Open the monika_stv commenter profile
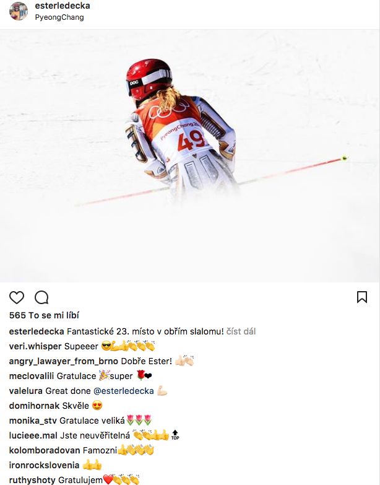Screen dimensions: 380x485 (x=33, y=421)
